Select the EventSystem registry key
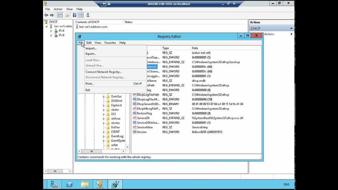 [x=118, y=141]
